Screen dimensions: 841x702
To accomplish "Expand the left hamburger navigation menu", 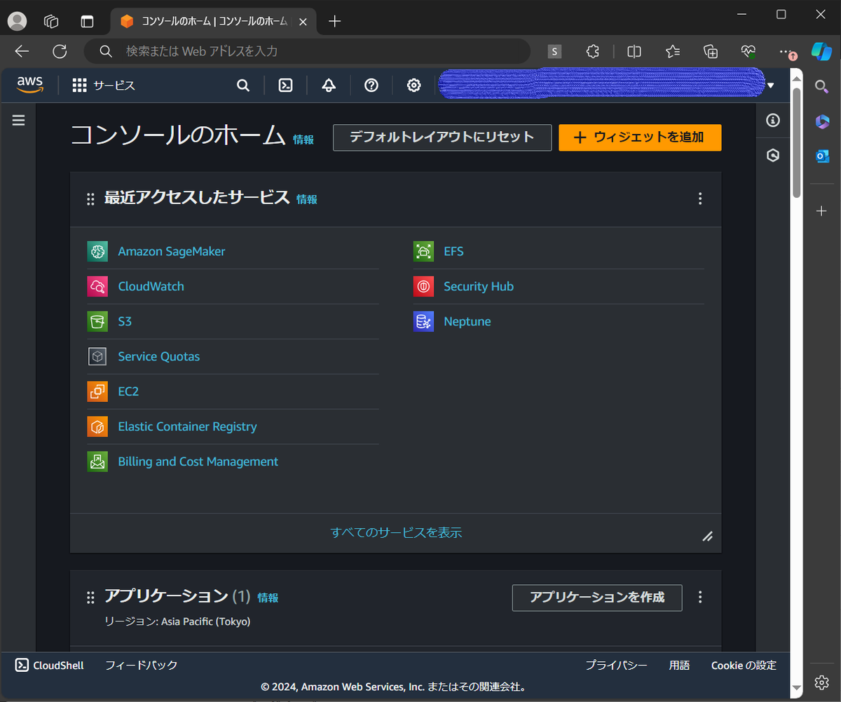I will (x=19, y=121).
